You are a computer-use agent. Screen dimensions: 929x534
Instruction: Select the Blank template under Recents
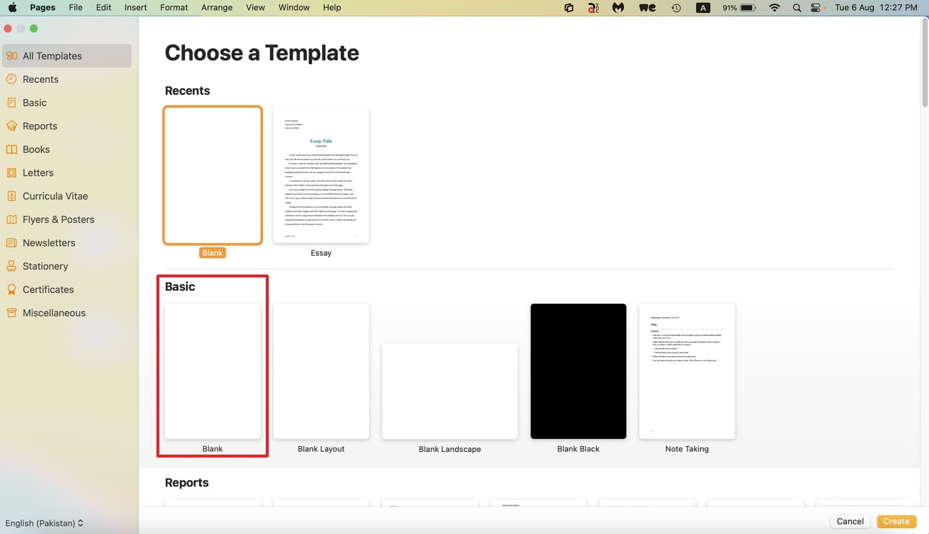212,175
